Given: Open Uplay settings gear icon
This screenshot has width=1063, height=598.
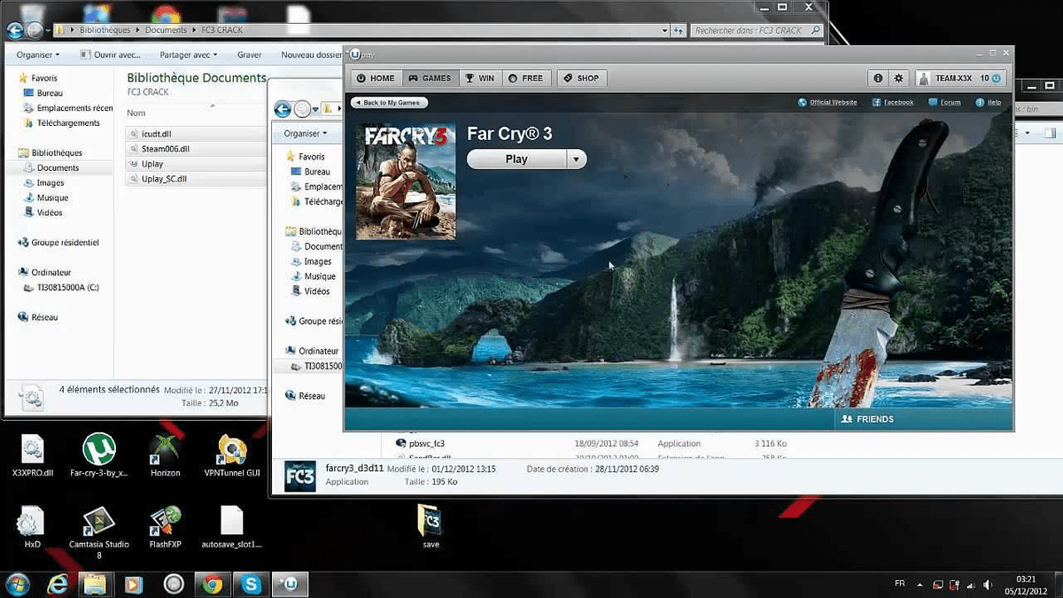Looking at the screenshot, I should (x=898, y=78).
